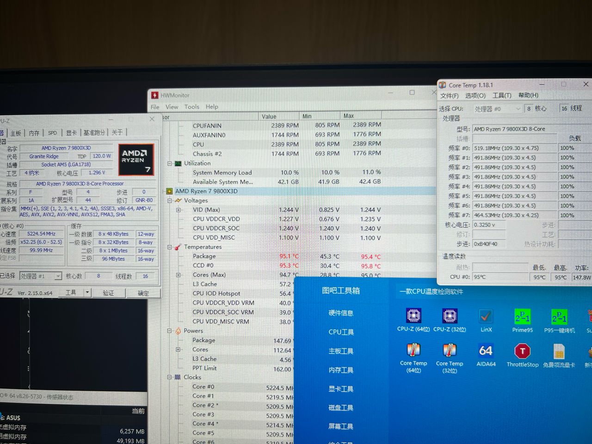The image size is (592, 444).
Task: Switch to the SPD tab in CPU-Z
Action: coord(52,133)
